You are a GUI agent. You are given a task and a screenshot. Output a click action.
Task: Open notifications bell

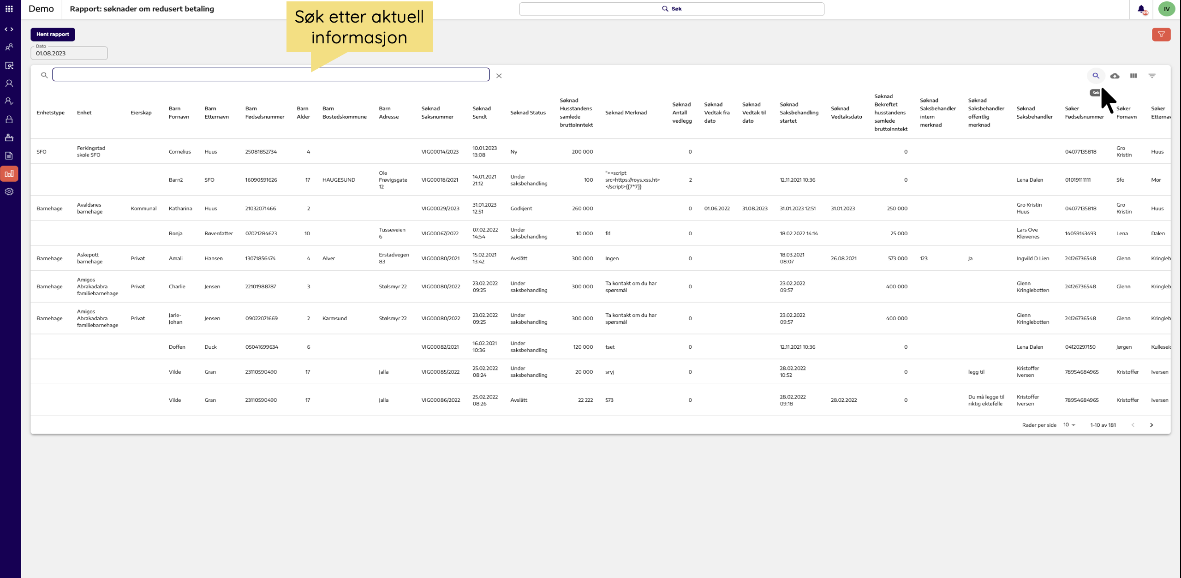pyautogui.click(x=1141, y=9)
